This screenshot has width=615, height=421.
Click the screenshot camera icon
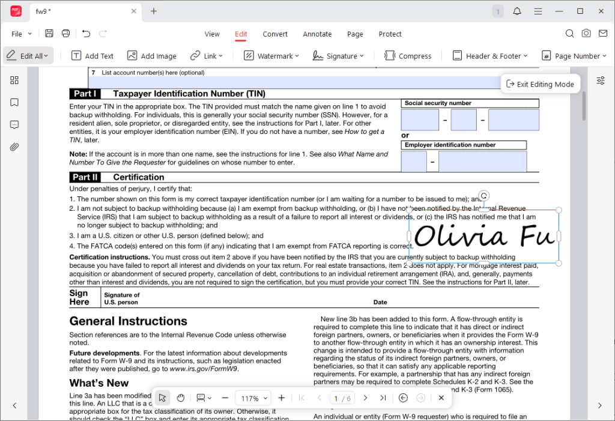pyautogui.click(x=586, y=34)
